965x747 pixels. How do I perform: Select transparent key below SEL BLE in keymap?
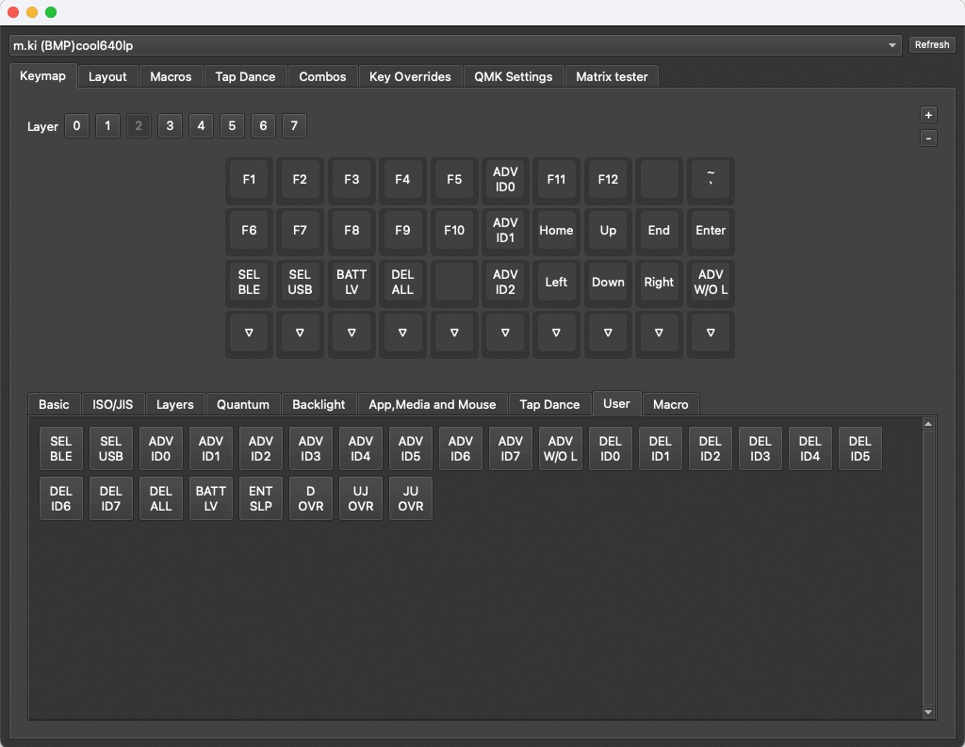(249, 333)
